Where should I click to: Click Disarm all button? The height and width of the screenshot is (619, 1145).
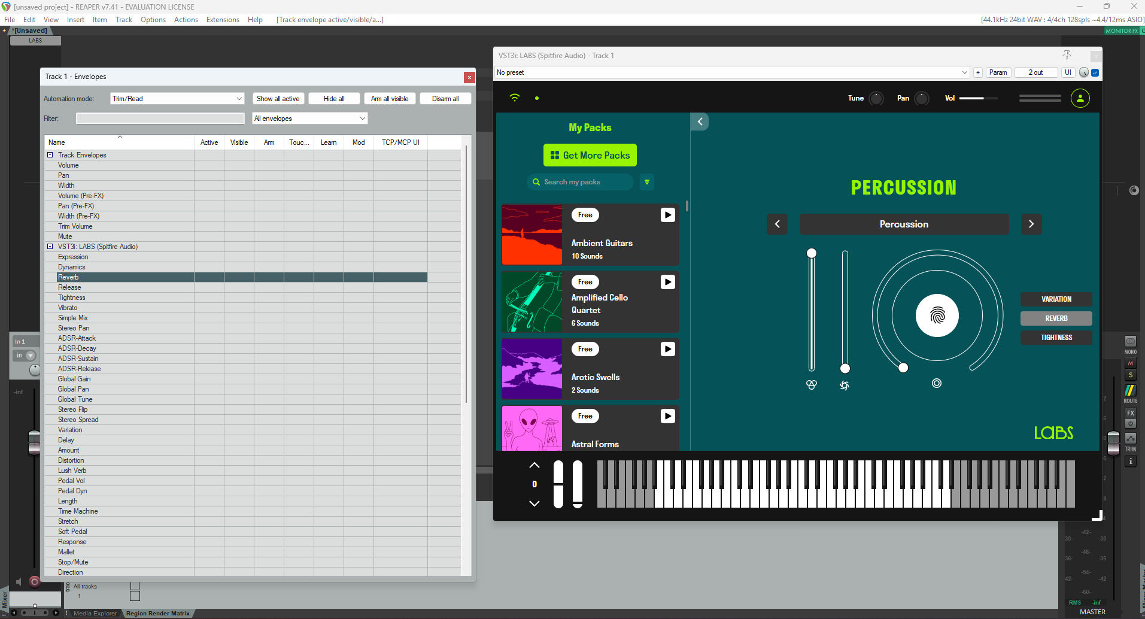(445, 99)
